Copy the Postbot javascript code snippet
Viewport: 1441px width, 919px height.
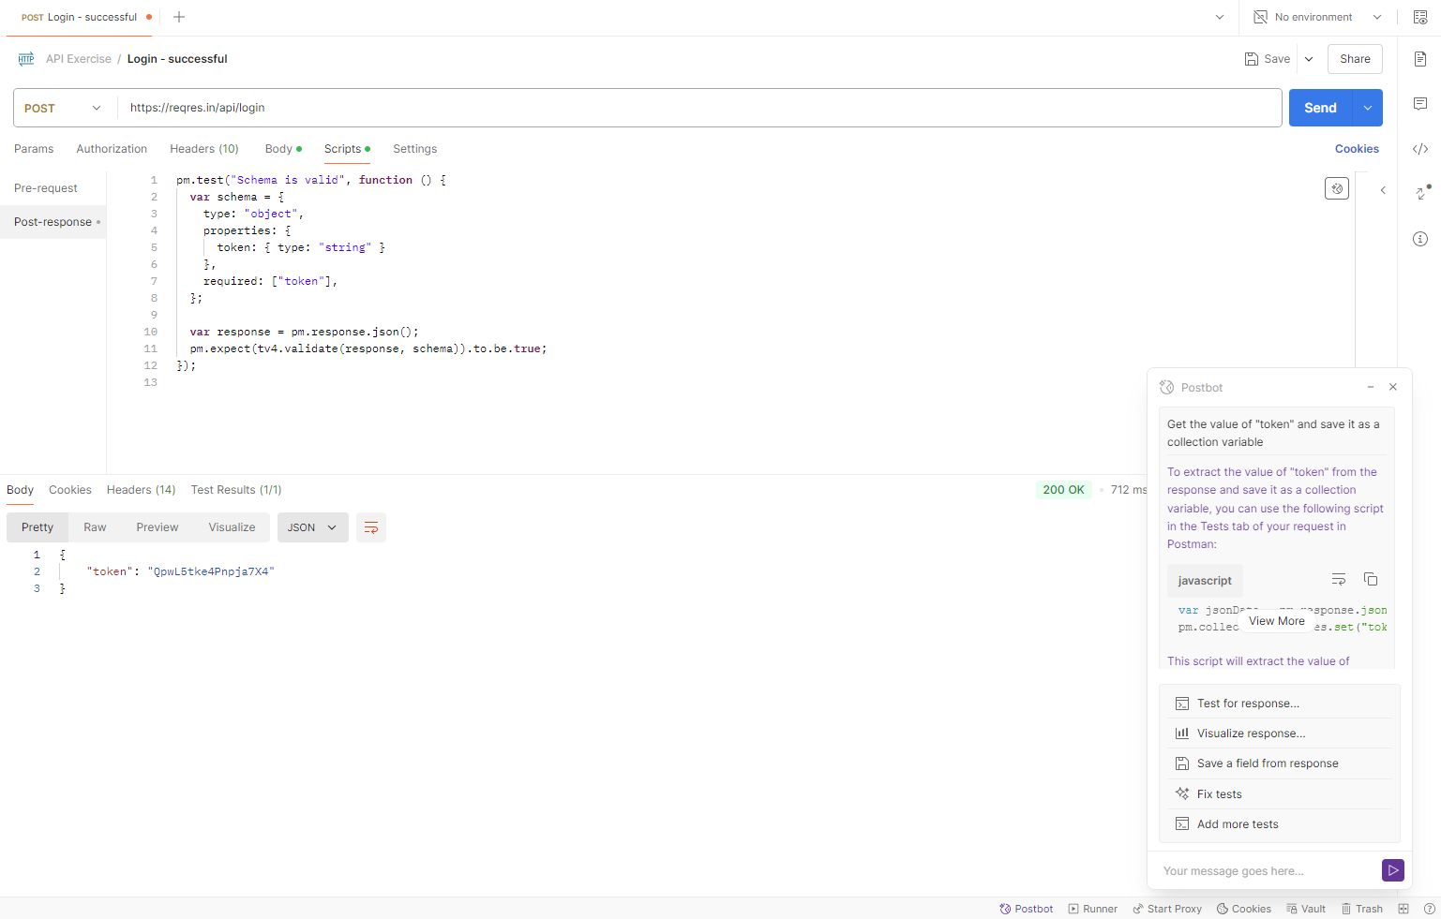click(x=1370, y=580)
